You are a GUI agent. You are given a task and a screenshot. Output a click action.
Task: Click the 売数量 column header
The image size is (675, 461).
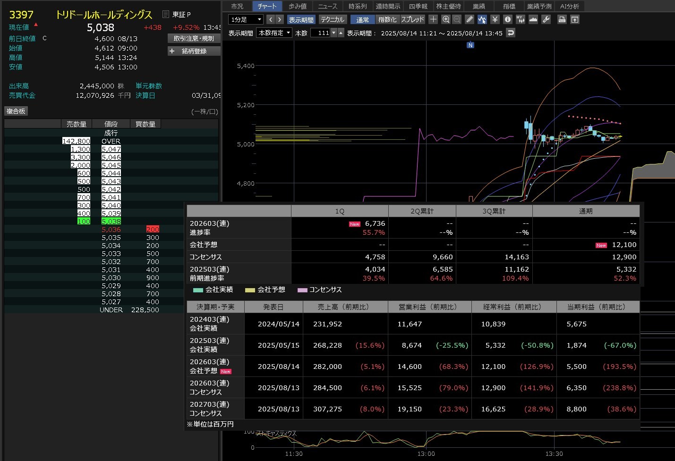(x=77, y=124)
